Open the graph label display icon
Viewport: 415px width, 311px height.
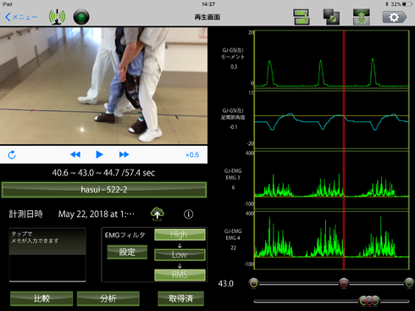click(x=302, y=17)
